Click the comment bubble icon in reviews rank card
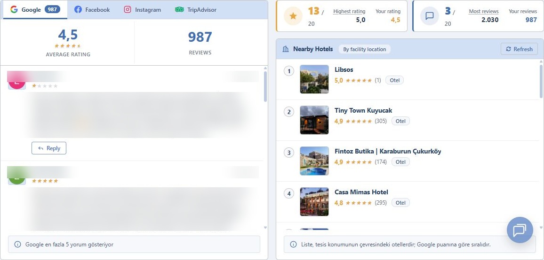 tap(430, 16)
